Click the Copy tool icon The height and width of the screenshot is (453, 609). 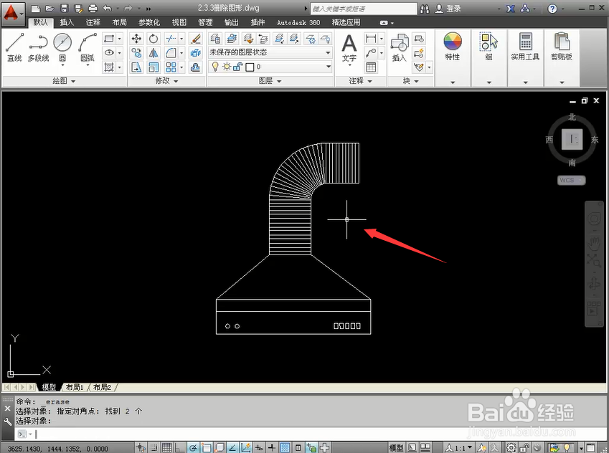(136, 53)
